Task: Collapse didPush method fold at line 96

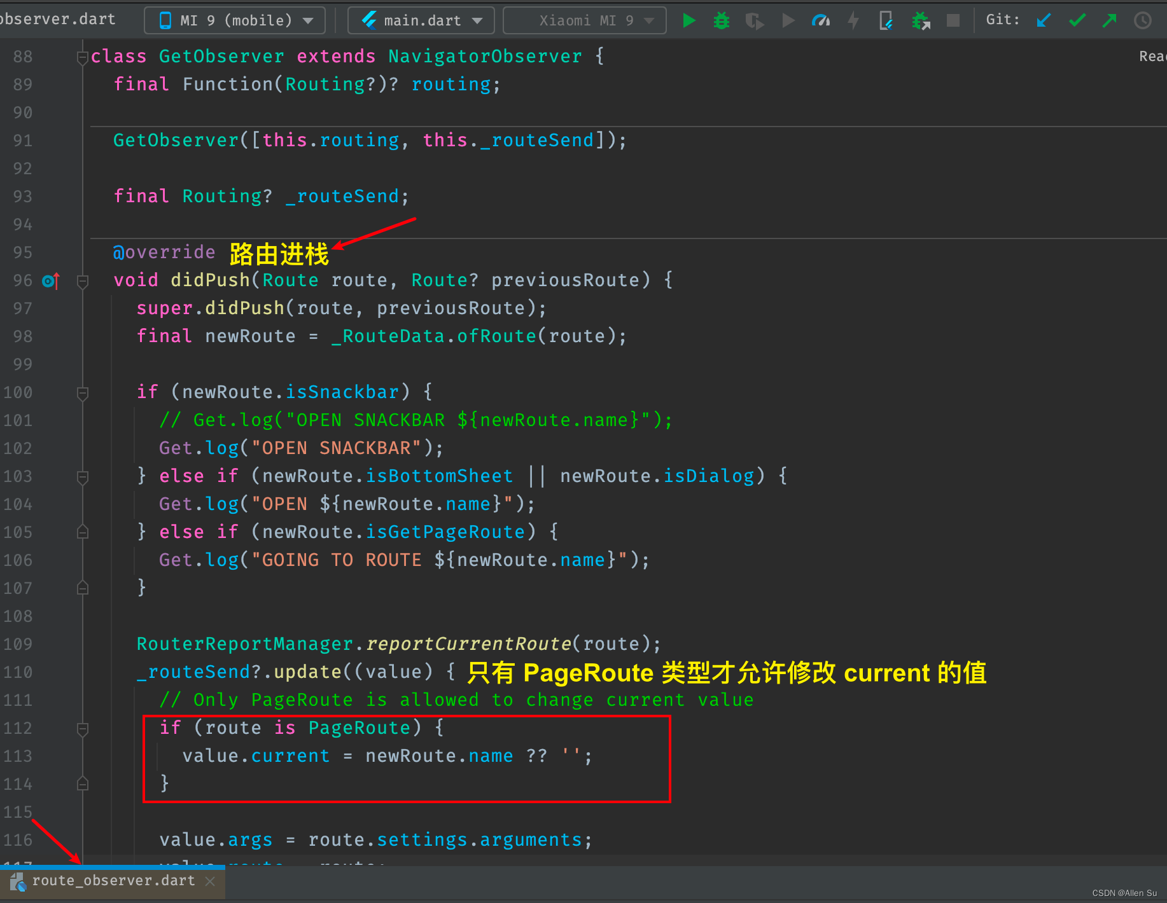Action: coord(83,281)
